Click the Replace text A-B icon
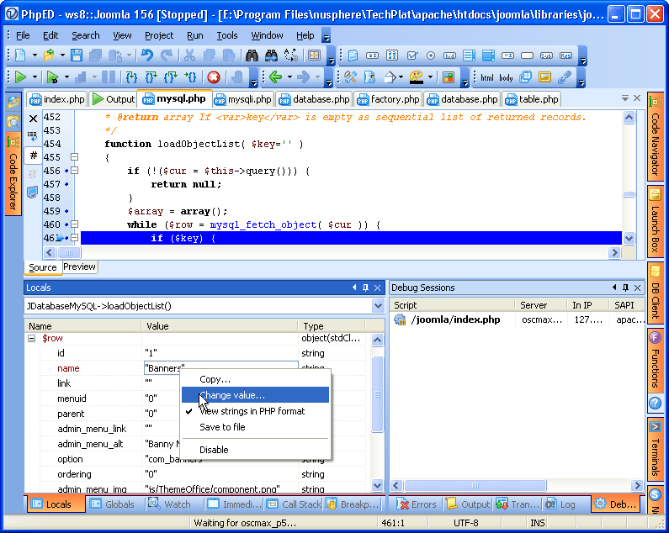Image resolution: width=669 pixels, height=533 pixels. [291, 55]
